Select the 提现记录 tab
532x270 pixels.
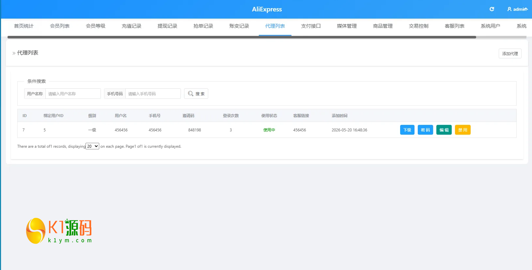[x=167, y=26]
